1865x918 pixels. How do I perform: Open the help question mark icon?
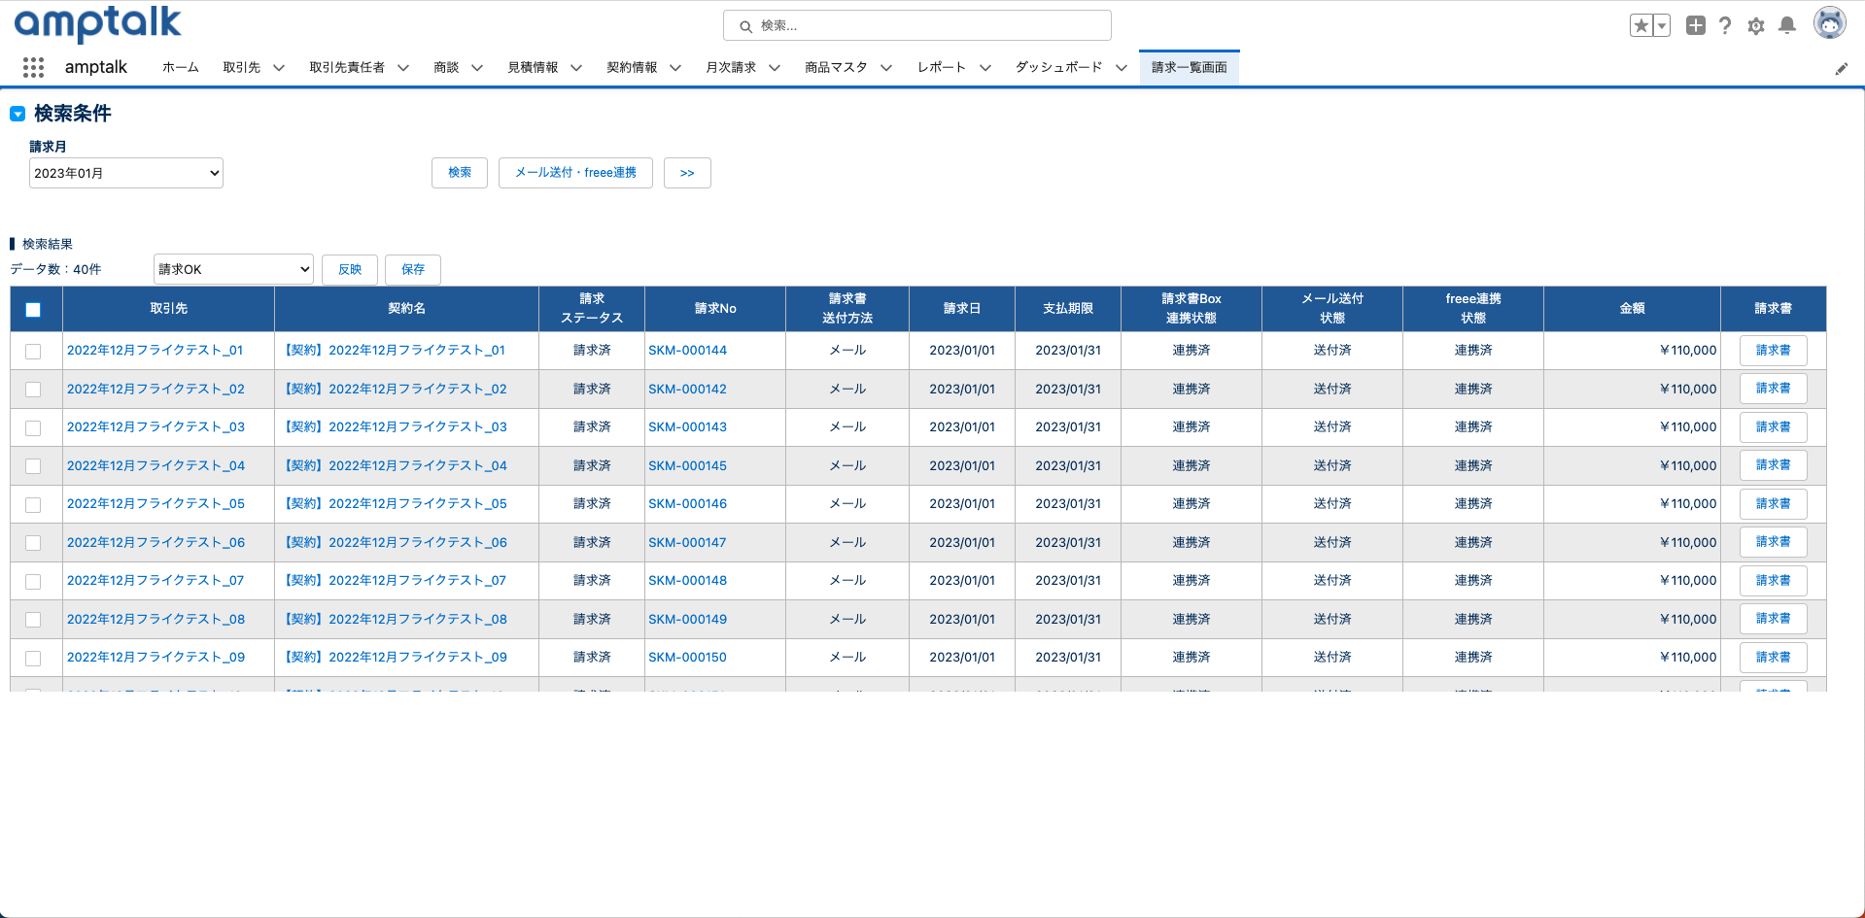1725,26
